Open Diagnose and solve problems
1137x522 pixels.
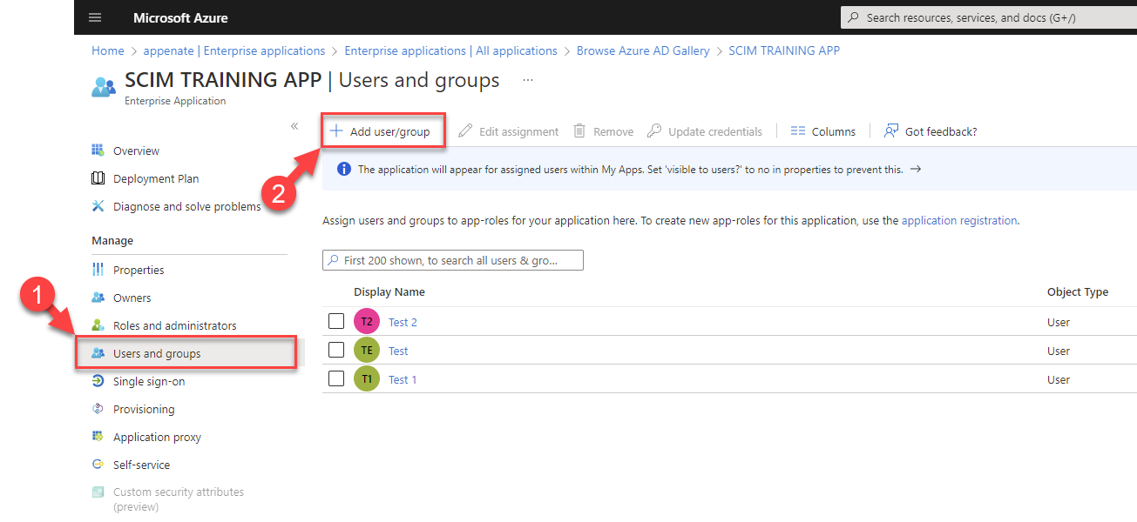(x=186, y=206)
